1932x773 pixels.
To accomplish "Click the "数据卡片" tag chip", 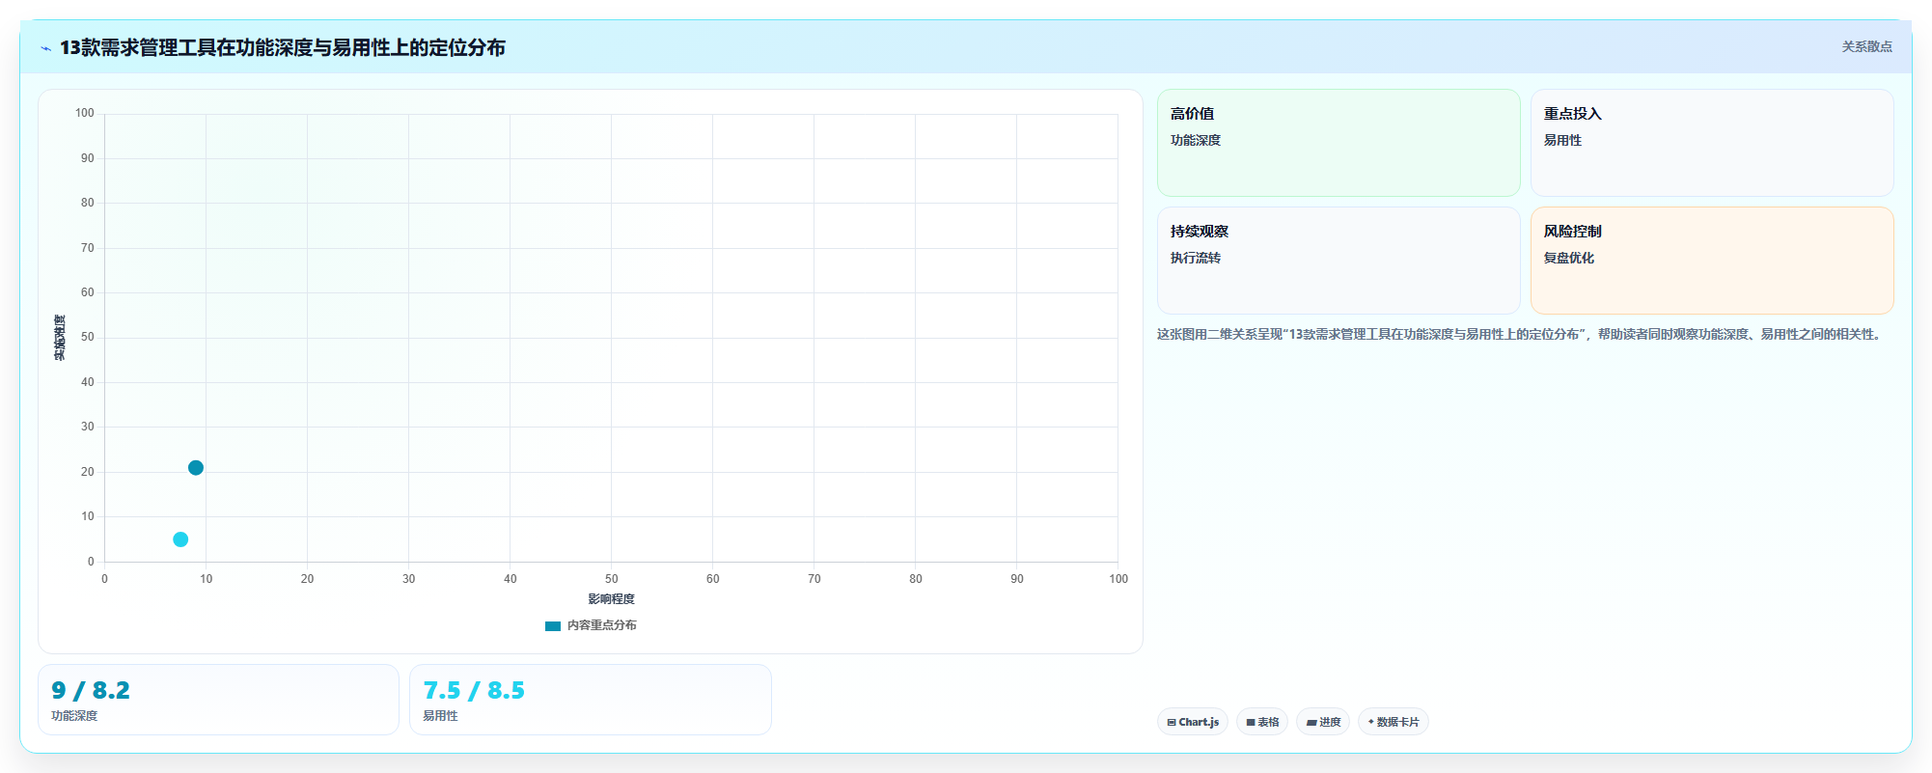I will 1394,722.
